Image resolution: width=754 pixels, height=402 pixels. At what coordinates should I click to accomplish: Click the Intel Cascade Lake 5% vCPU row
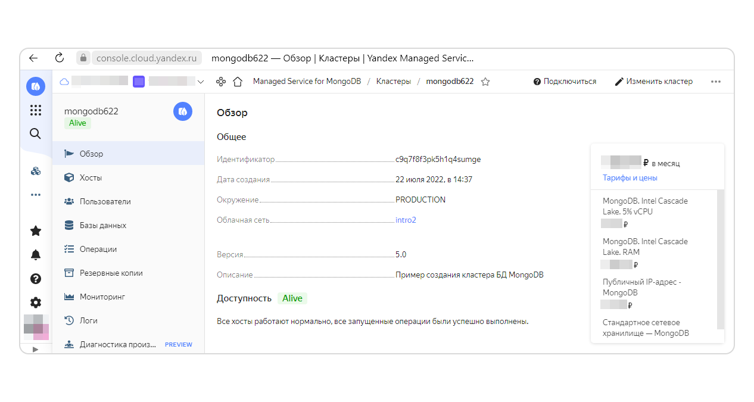(x=646, y=212)
